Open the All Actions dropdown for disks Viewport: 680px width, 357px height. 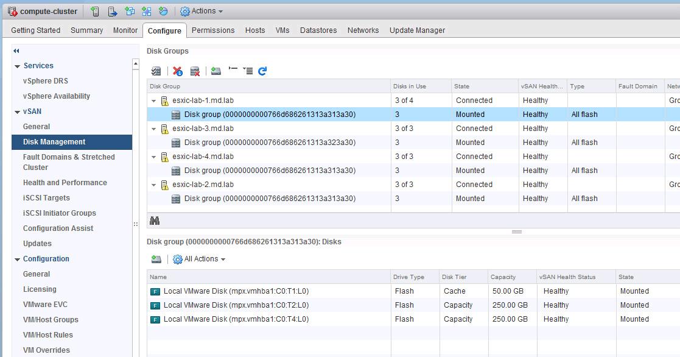(200, 259)
